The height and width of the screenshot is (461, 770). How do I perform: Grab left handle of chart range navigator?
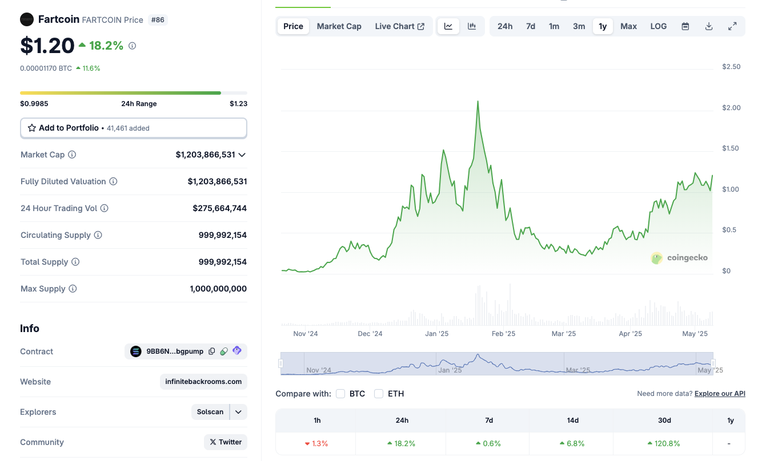point(280,363)
